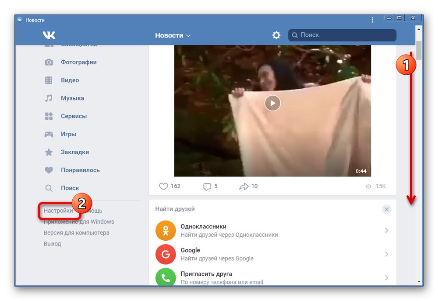Share the video post via arrow icon
Image resolution: width=438 pixels, height=301 pixels.
point(244,186)
